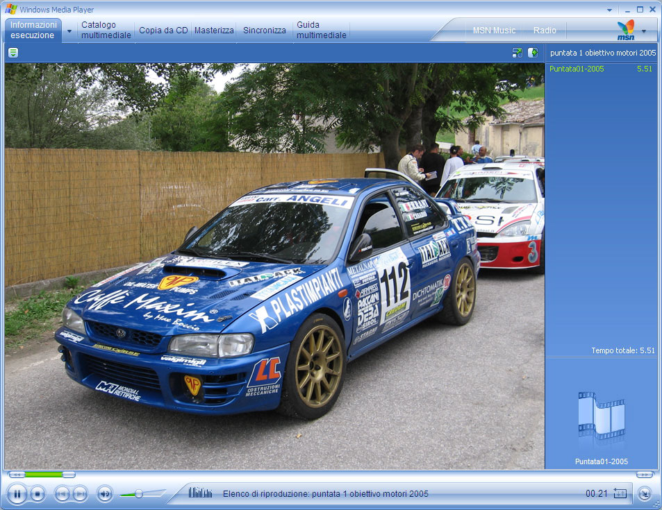Click the fast forward button on the seek bar
Screen dimensions: 662x510
click(x=645, y=475)
